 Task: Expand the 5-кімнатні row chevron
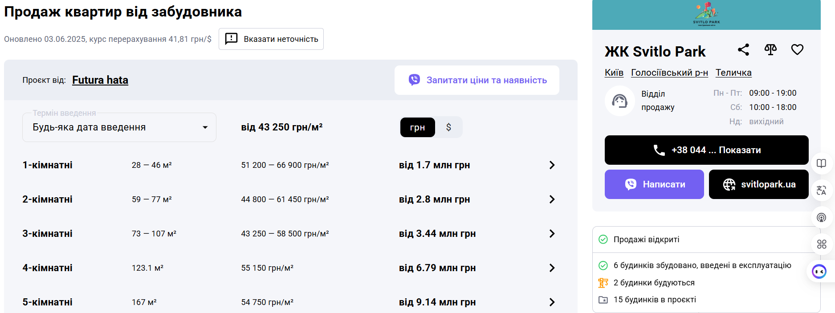[552, 302]
